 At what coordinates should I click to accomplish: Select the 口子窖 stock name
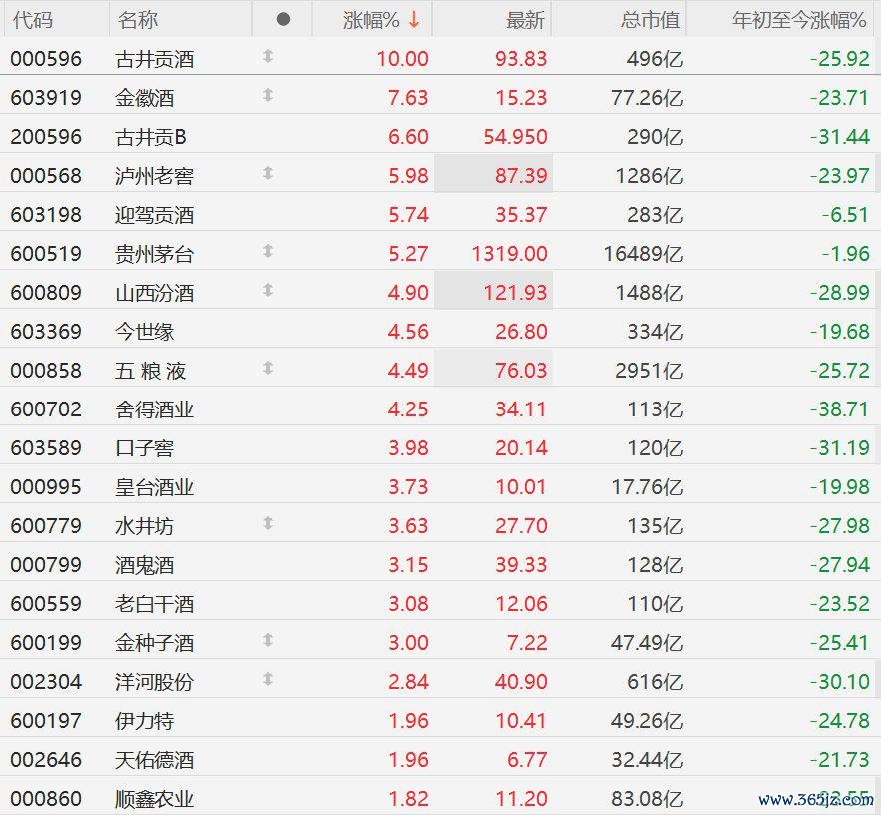coord(145,448)
